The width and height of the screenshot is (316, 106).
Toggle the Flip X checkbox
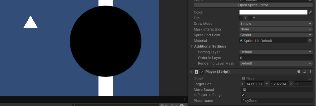(x=241, y=18)
